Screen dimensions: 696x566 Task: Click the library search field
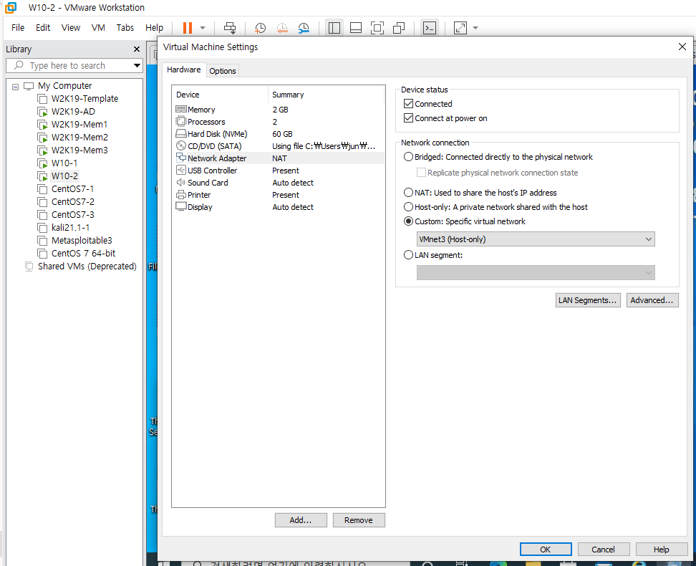(73, 65)
